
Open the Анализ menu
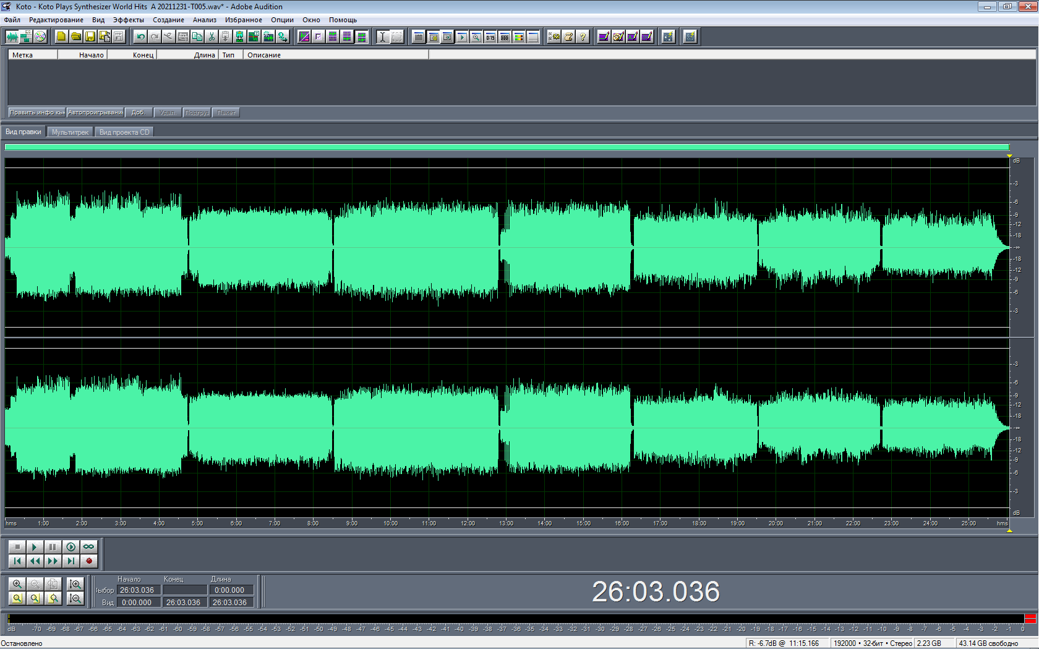[204, 20]
